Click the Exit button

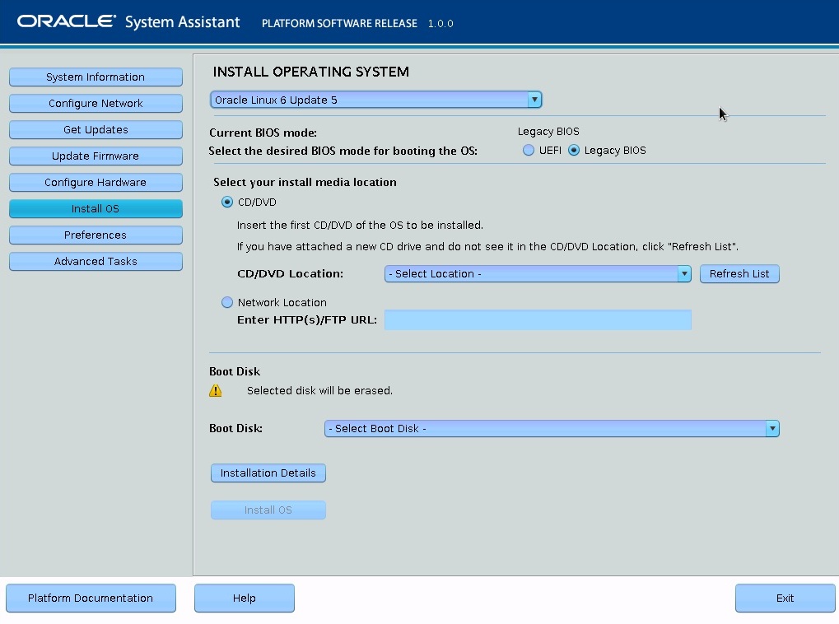pyautogui.click(x=785, y=598)
